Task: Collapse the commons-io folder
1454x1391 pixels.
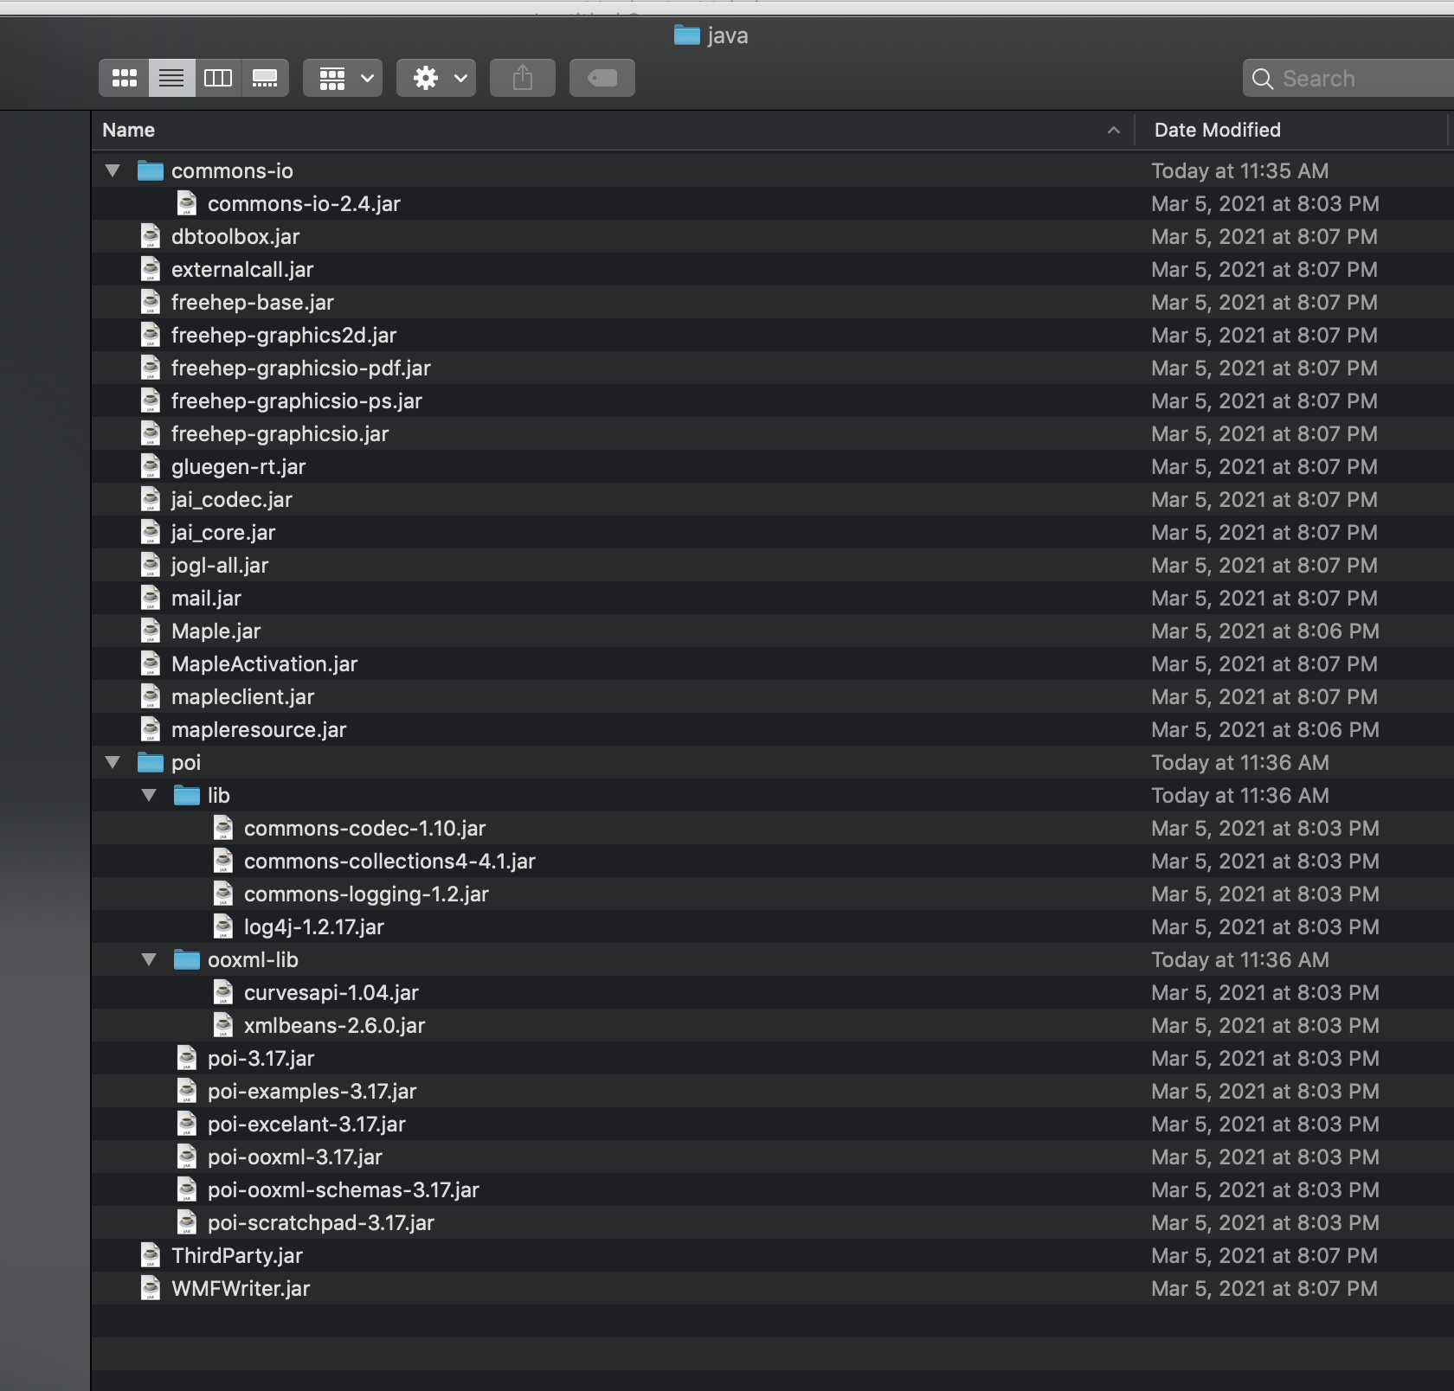Action: click(113, 170)
